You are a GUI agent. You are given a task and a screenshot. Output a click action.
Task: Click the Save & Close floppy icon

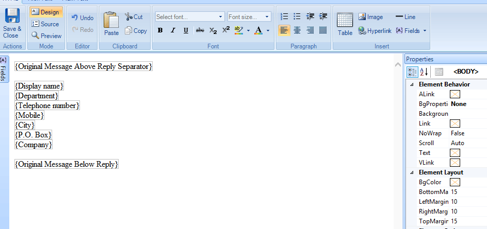point(12,16)
